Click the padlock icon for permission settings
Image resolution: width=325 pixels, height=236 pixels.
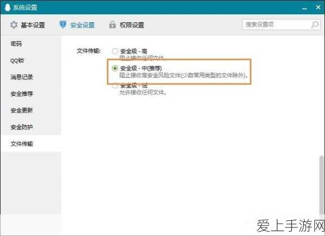click(x=112, y=25)
